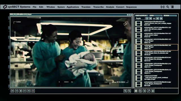Open the Translate menu
181x101 pixels.
pos(86,7)
